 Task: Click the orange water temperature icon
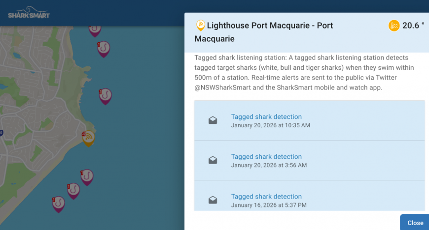393,26
